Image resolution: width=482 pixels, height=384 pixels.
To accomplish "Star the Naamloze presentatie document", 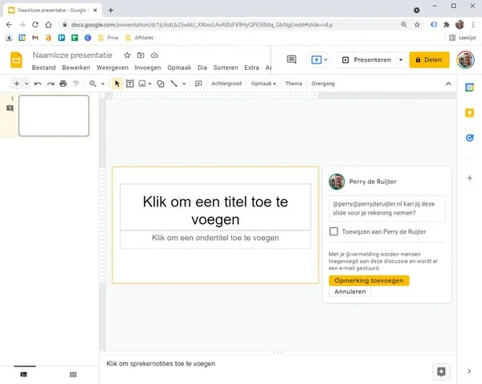I will pos(127,55).
